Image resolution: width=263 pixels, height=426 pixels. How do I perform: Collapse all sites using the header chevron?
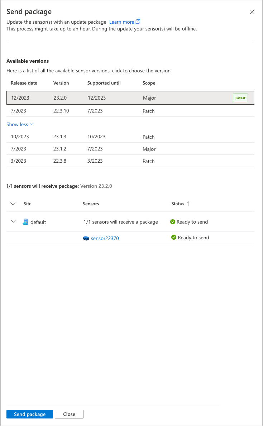[x=13, y=204]
